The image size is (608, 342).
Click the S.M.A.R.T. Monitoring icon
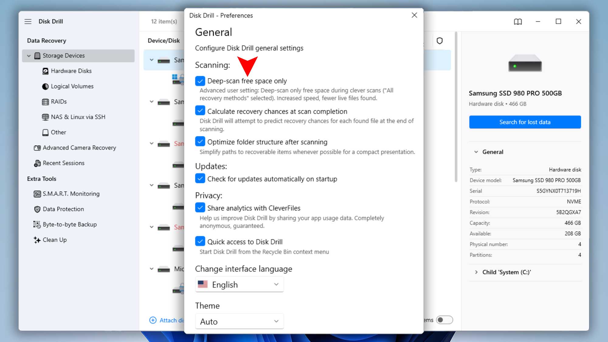coord(37,194)
